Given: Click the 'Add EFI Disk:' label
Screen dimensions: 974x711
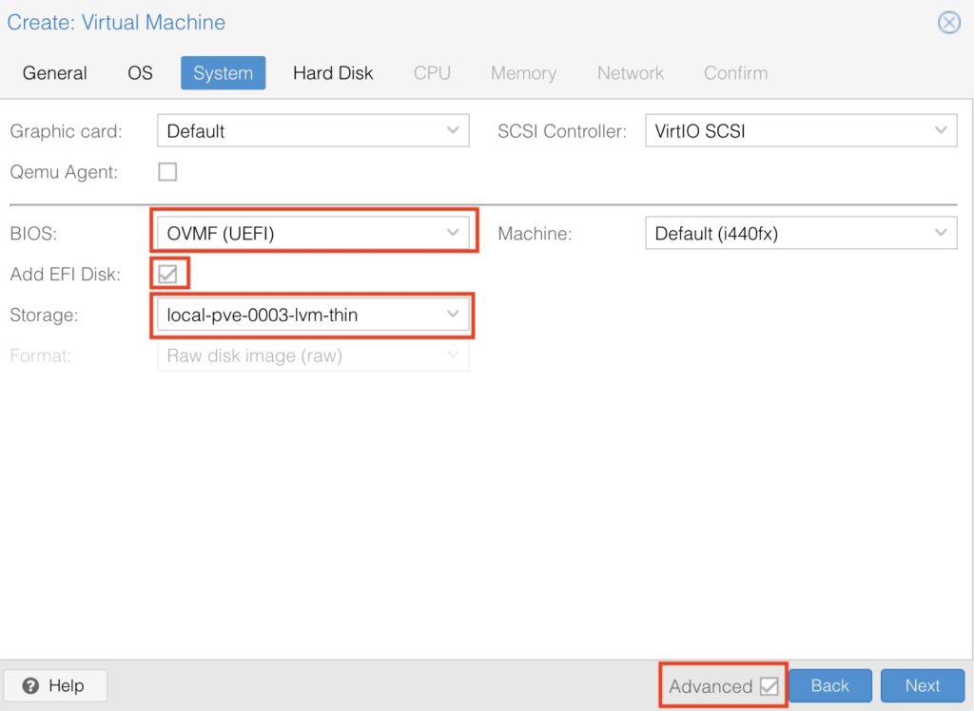Looking at the screenshot, I should [66, 275].
